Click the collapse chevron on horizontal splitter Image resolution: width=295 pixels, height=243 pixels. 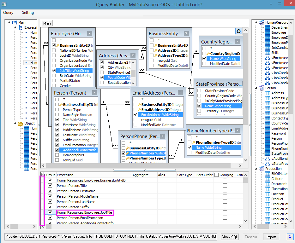(144, 170)
